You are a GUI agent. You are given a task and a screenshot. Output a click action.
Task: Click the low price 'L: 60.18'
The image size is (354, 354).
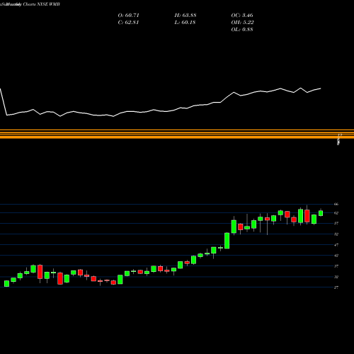(185, 23)
